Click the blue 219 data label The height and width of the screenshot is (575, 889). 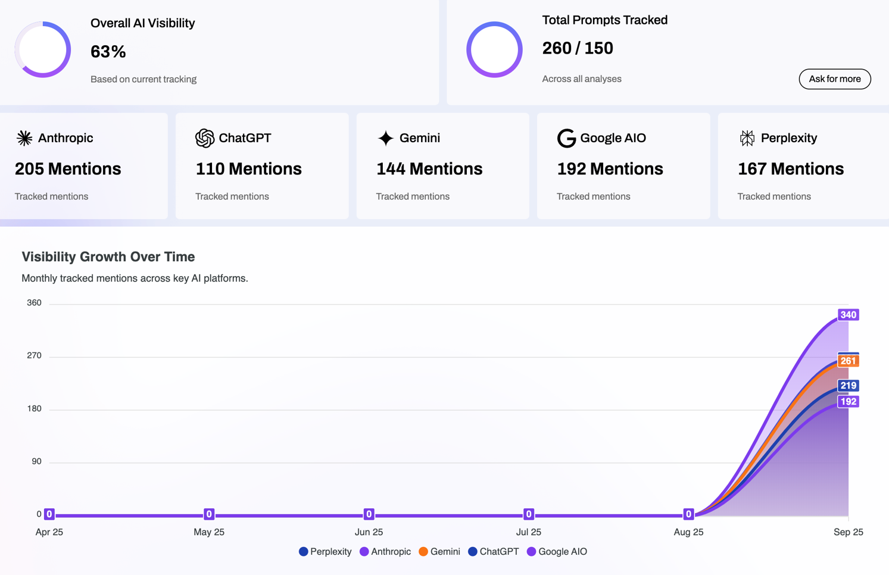pos(848,386)
